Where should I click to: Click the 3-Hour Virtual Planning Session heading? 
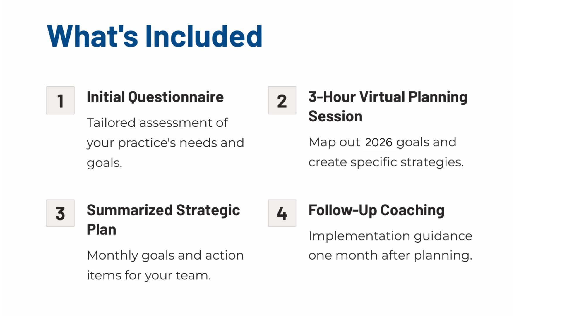tap(388, 107)
